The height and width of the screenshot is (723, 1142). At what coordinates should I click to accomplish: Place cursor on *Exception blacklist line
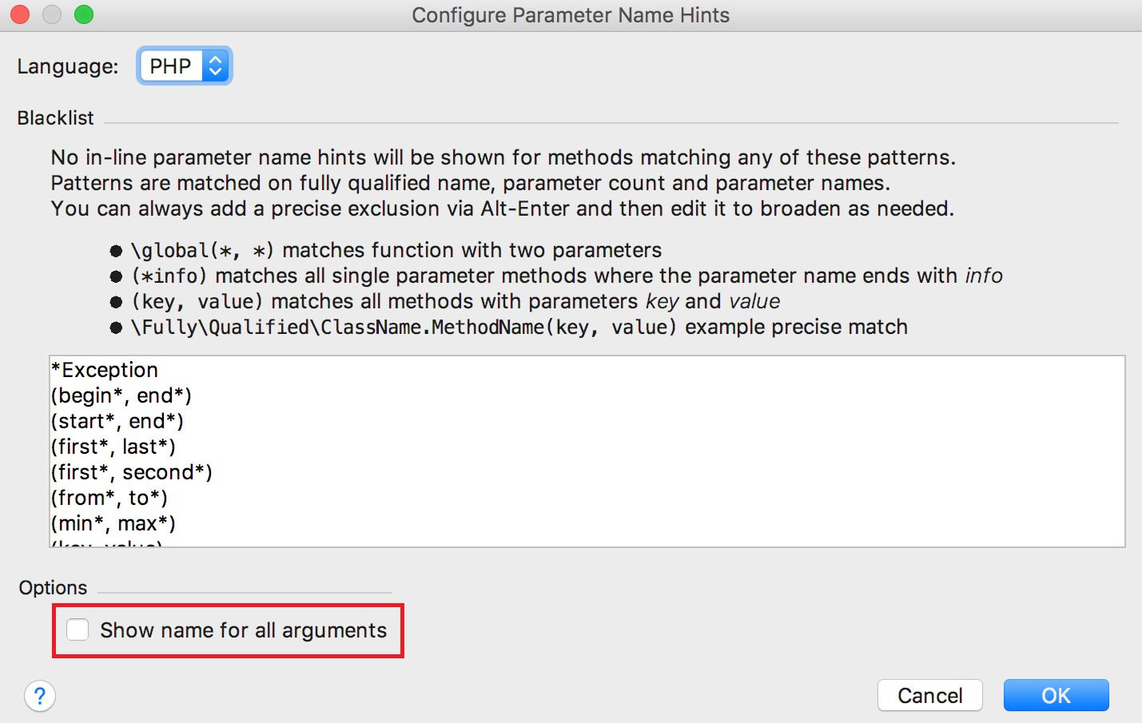coord(105,370)
